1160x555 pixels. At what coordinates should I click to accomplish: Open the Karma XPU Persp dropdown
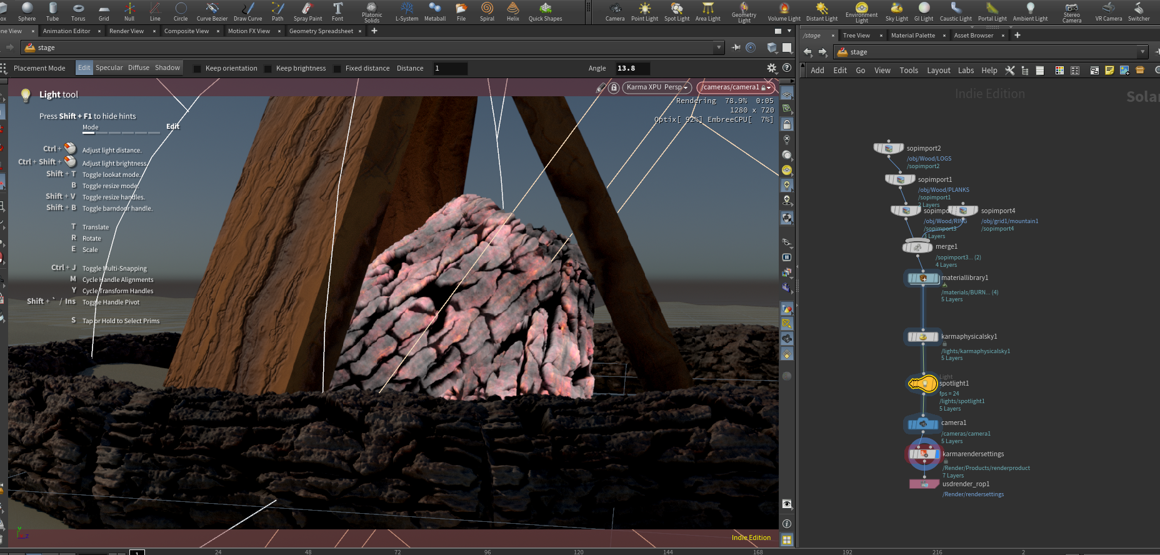tap(657, 87)
